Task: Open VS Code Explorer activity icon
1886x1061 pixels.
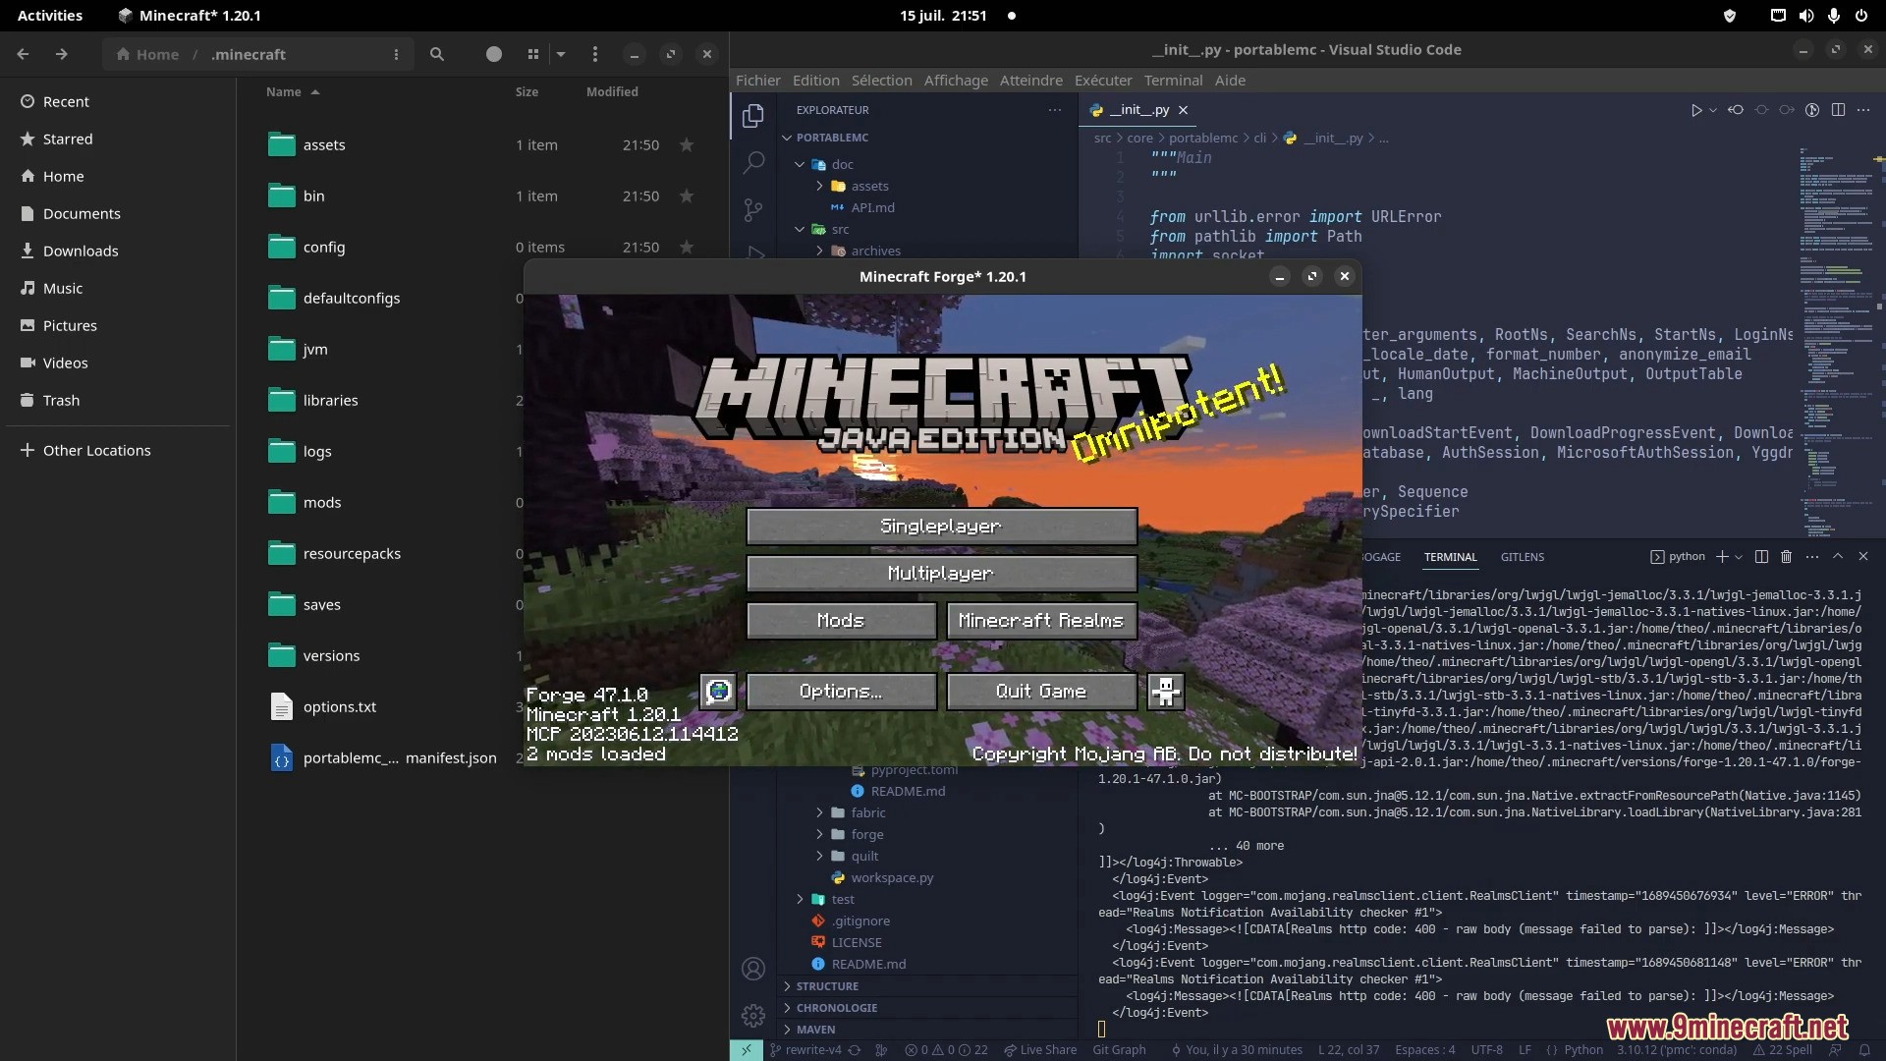Action: click(x=753, y=116)
